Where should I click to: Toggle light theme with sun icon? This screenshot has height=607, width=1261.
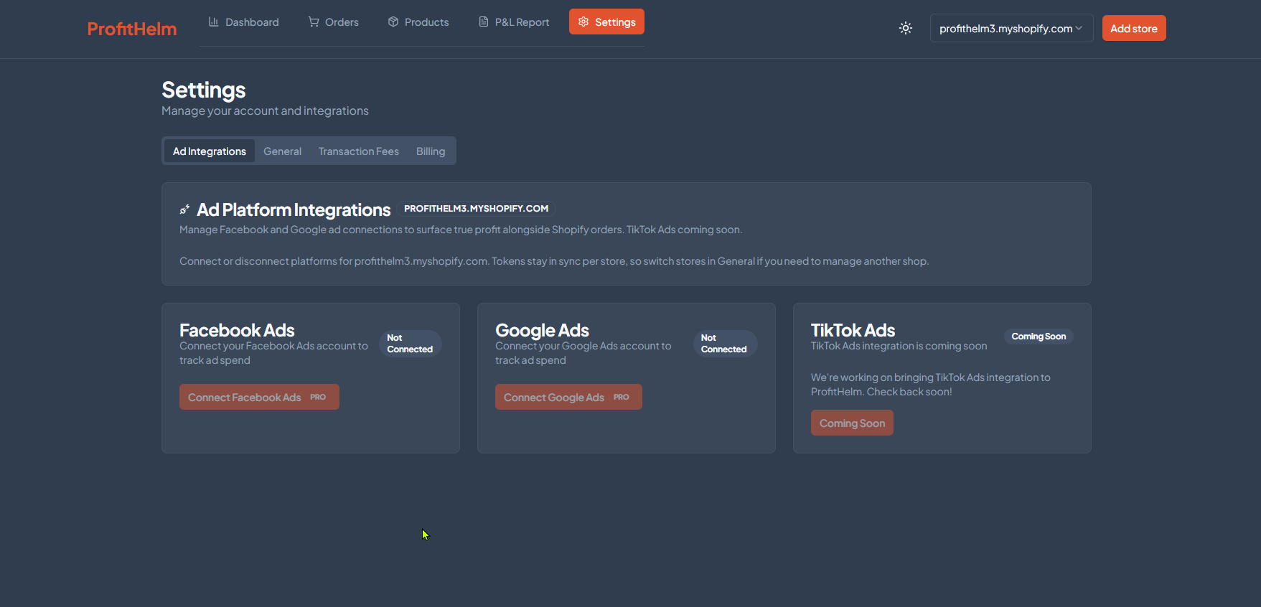pyautogui.click(x=906, y=28)
